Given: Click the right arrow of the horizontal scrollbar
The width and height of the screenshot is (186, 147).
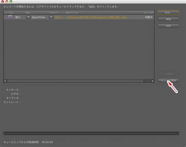Looking at the screenshot, I should coord(153,81).
